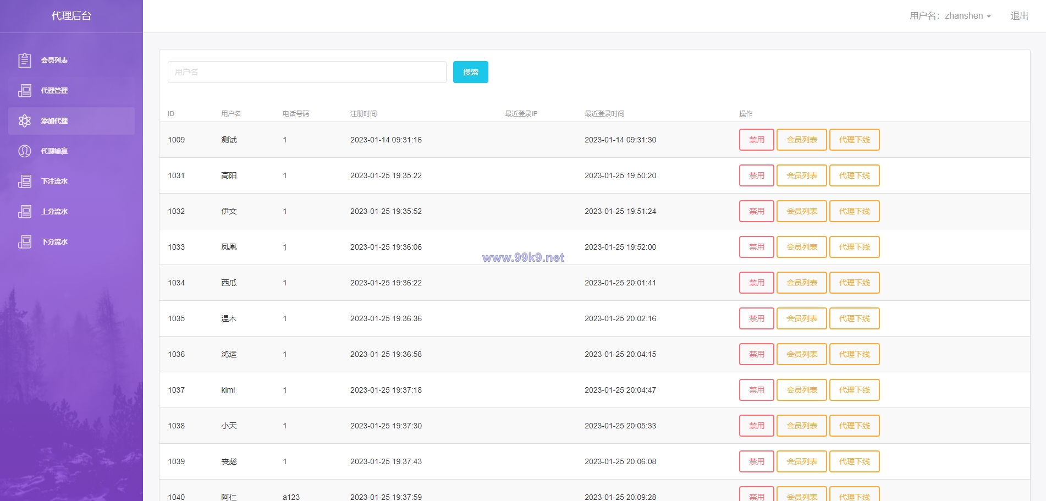
Task: Select username cell 测试
Action: [229, 140]
